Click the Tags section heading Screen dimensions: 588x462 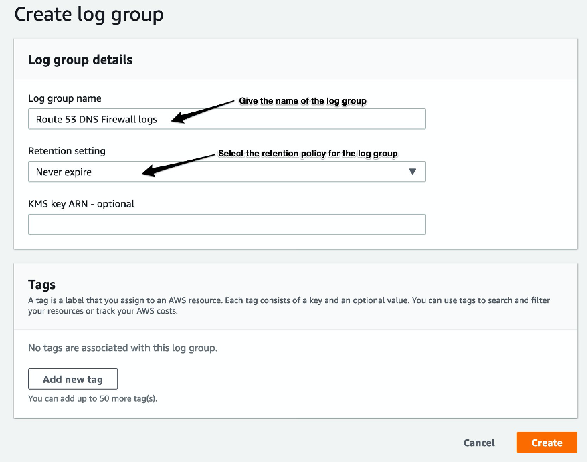coord(41,285)
